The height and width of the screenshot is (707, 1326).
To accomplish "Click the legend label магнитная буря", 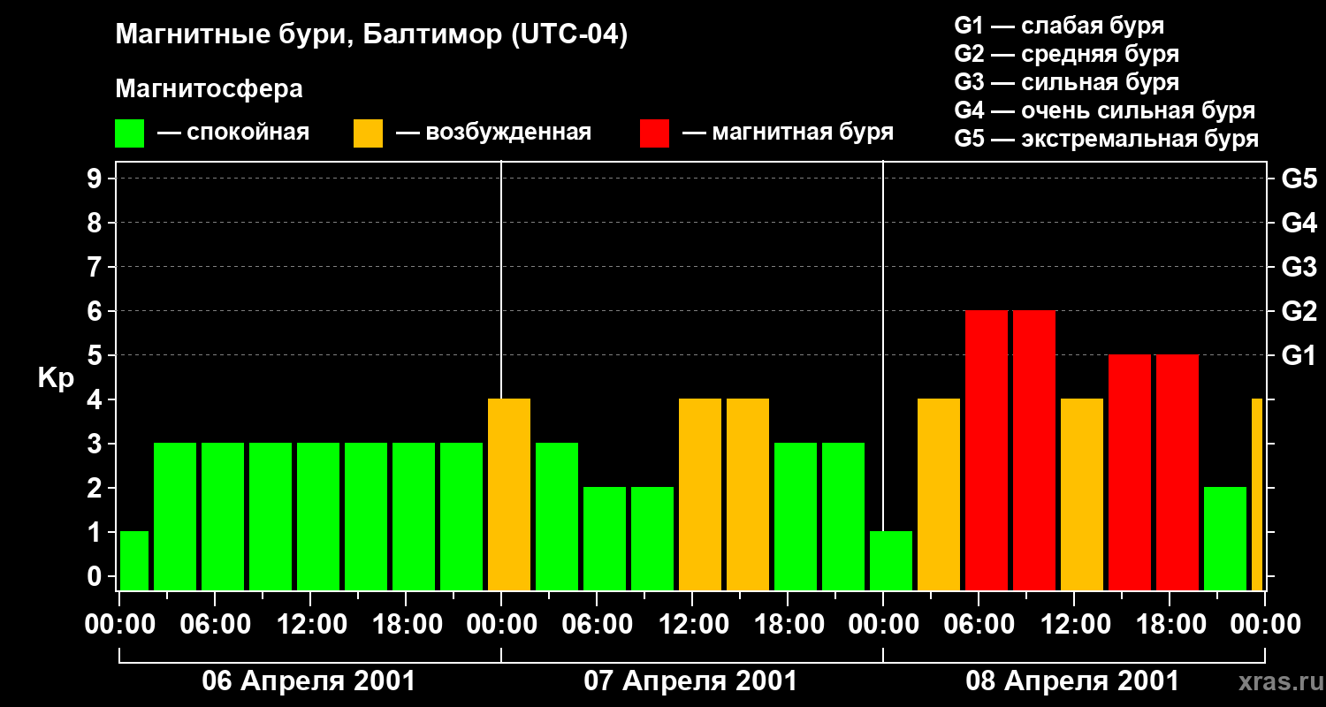I will pos(803,133).
